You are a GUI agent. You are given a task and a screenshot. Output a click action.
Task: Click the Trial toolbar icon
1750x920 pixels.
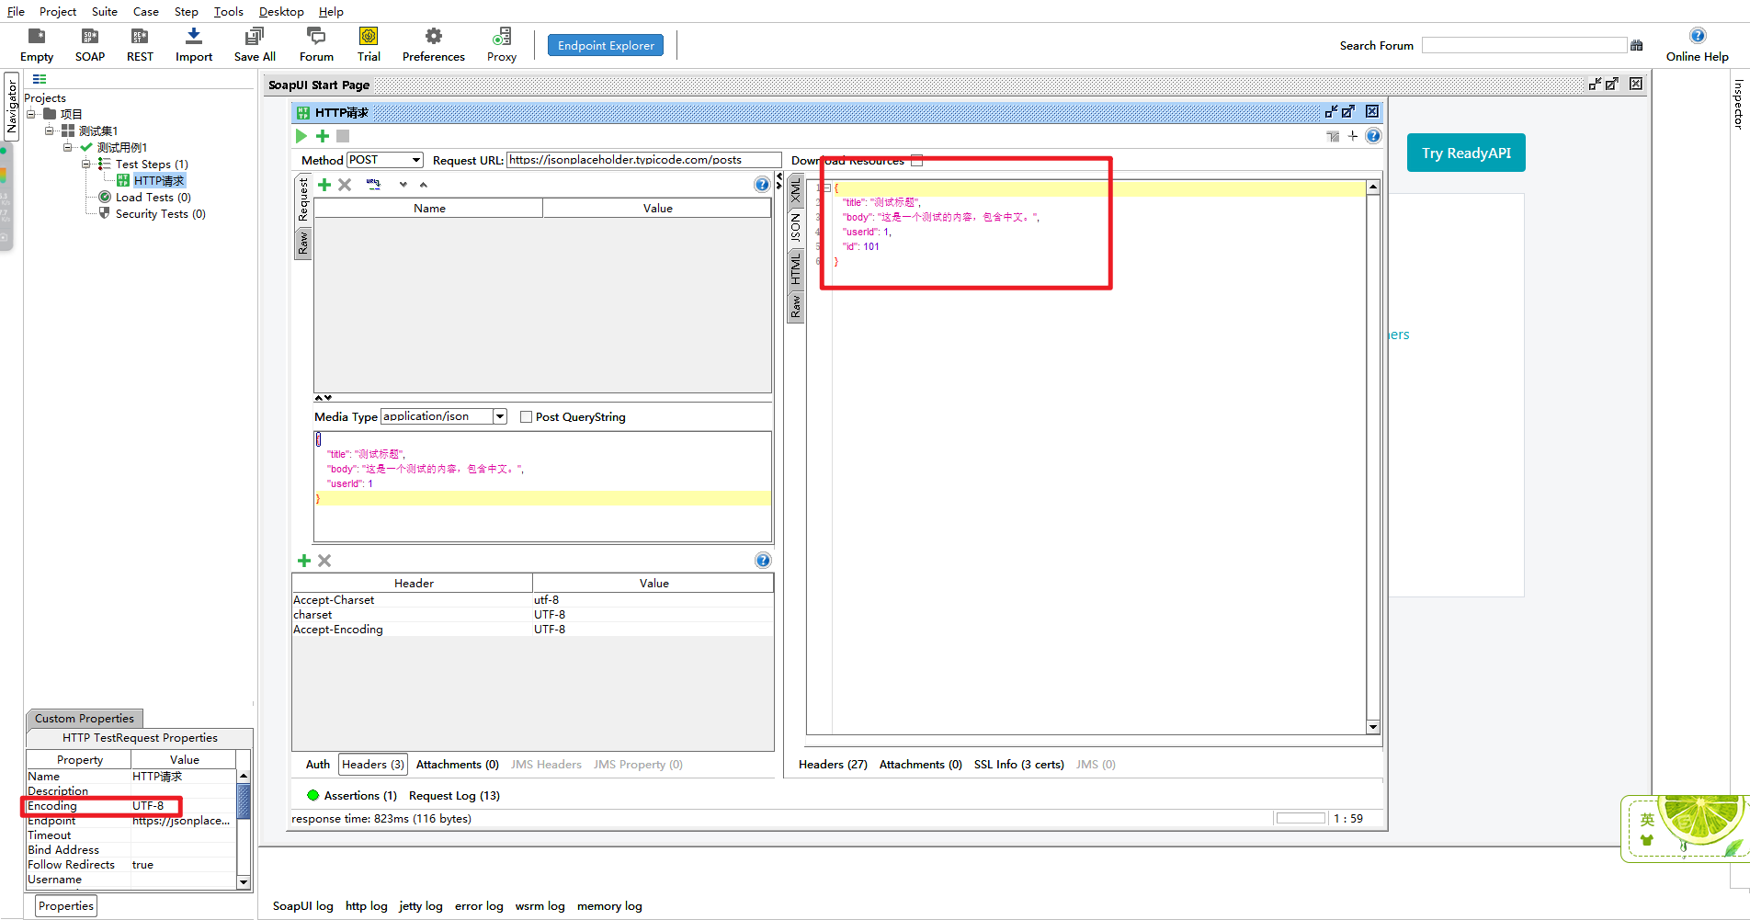pos(369,44)
